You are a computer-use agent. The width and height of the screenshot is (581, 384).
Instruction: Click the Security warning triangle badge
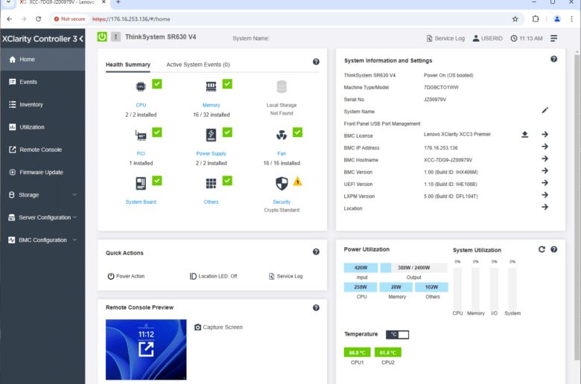297,182
